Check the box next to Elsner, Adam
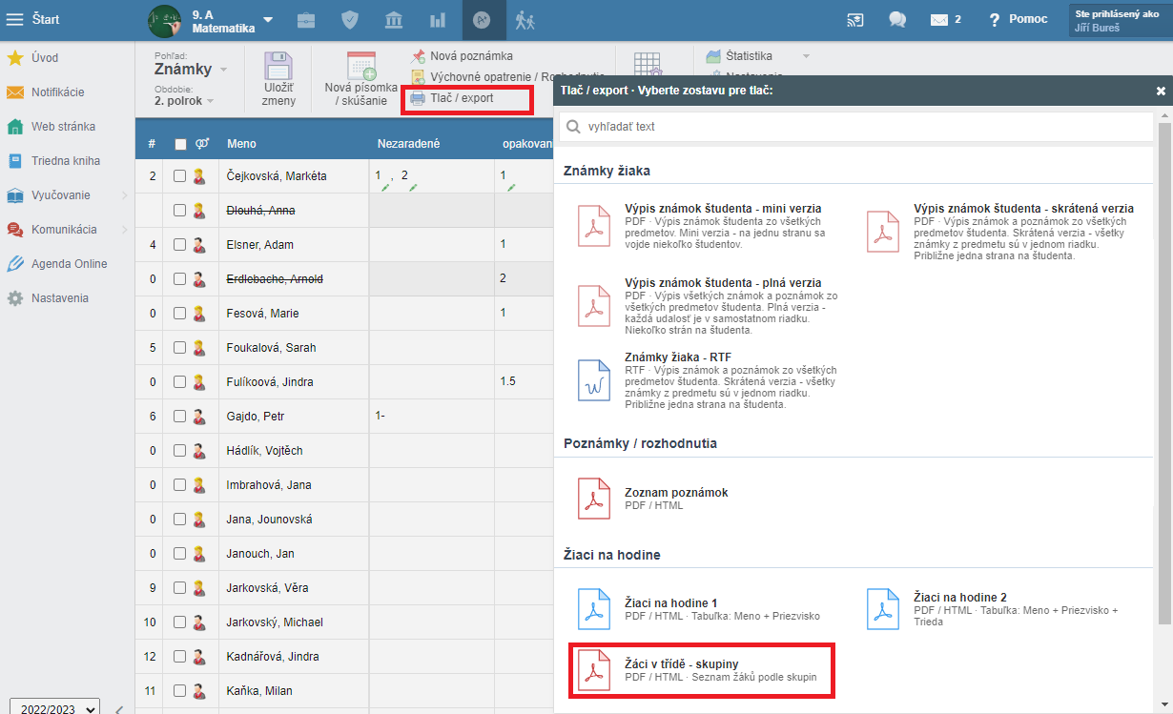The height and width of the screenshot is (714, 1173). coord(179,245)
